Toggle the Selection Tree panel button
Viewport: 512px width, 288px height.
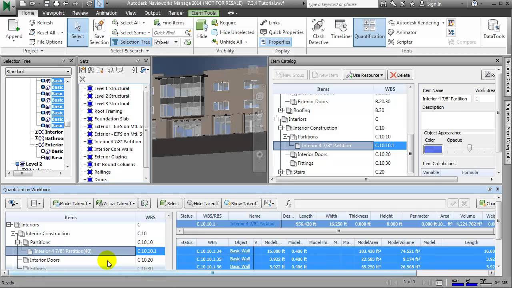pyautogui.click(x=131, y=42)
